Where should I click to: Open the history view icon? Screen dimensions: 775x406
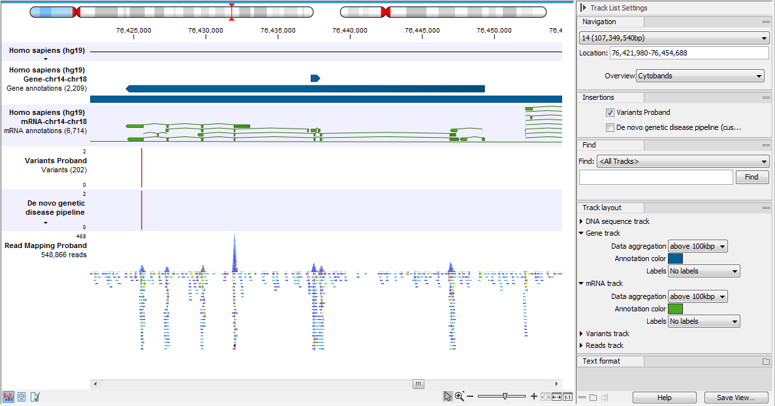coord(22,396)
